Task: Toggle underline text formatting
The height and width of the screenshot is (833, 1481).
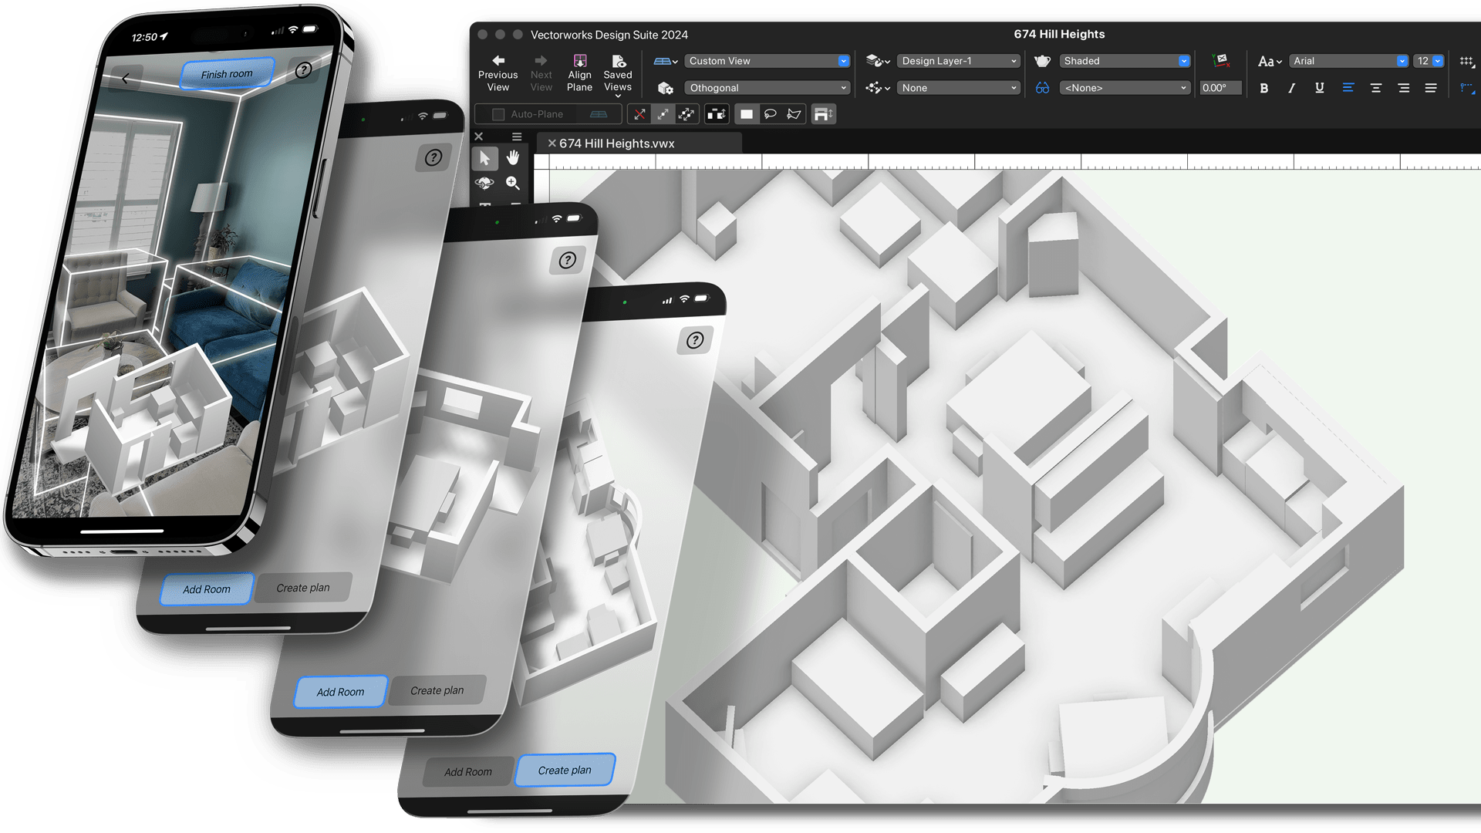Action: 1320,88
